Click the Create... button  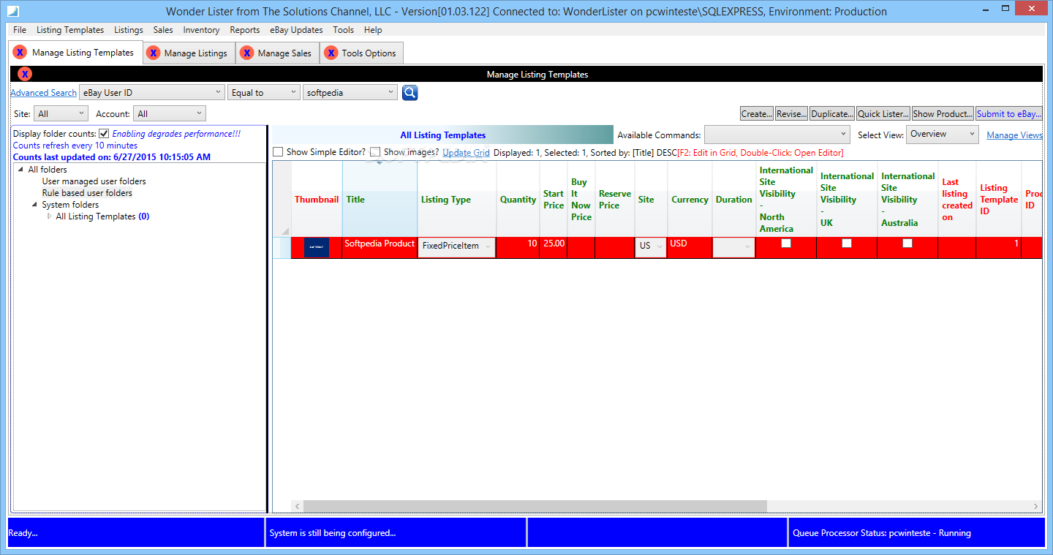(x=757, y=114)
